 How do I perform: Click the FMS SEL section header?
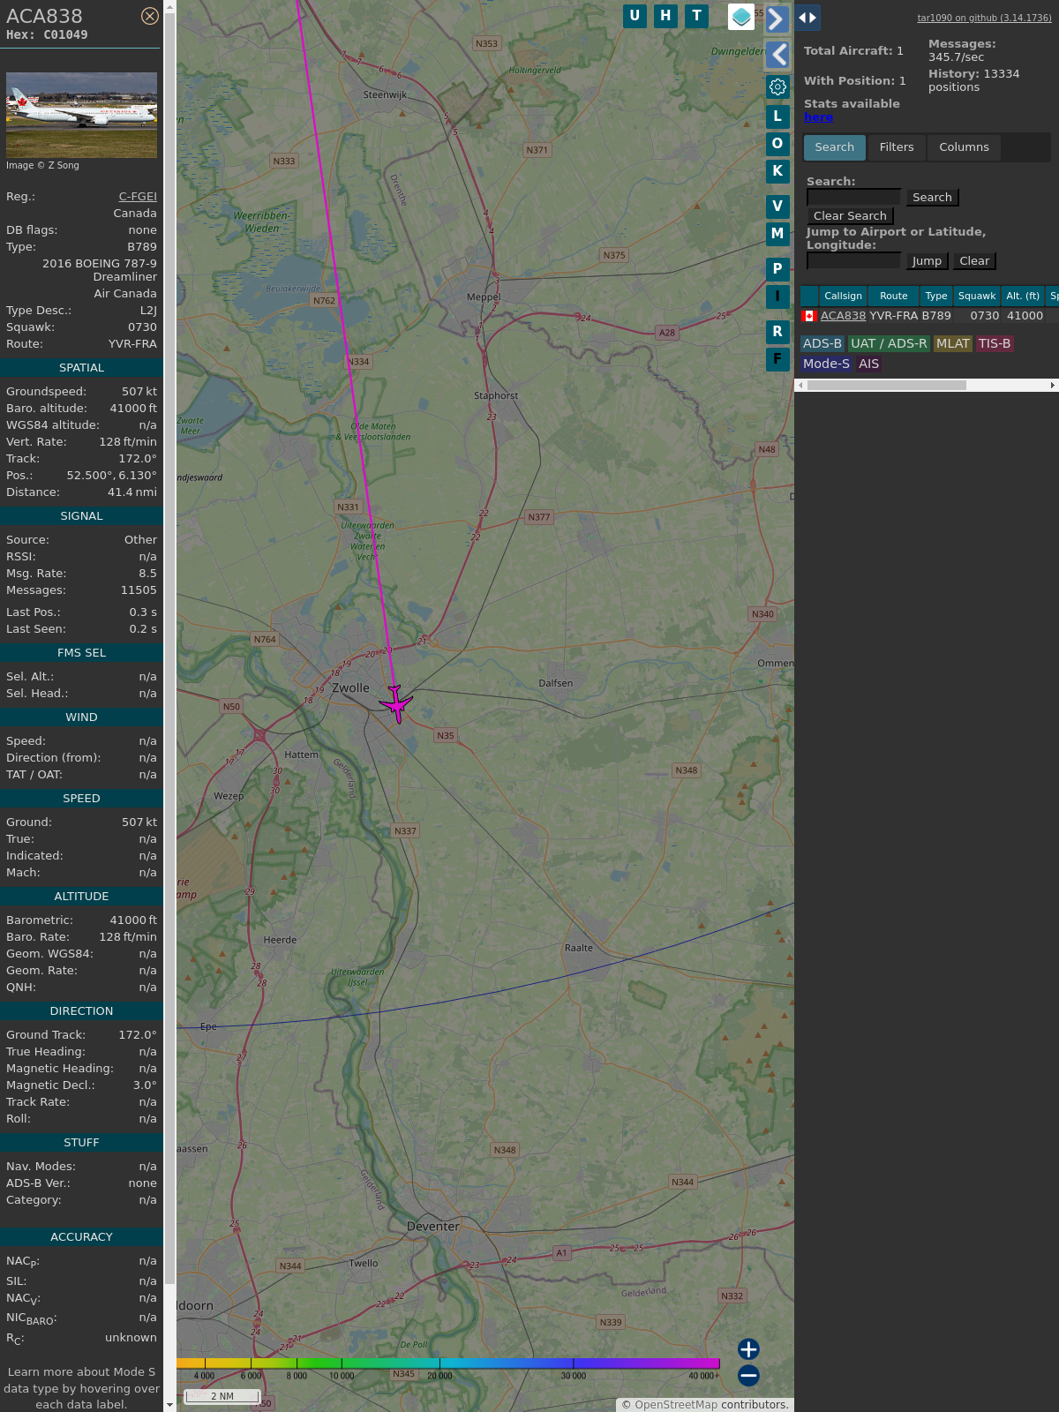click(81, 653)
